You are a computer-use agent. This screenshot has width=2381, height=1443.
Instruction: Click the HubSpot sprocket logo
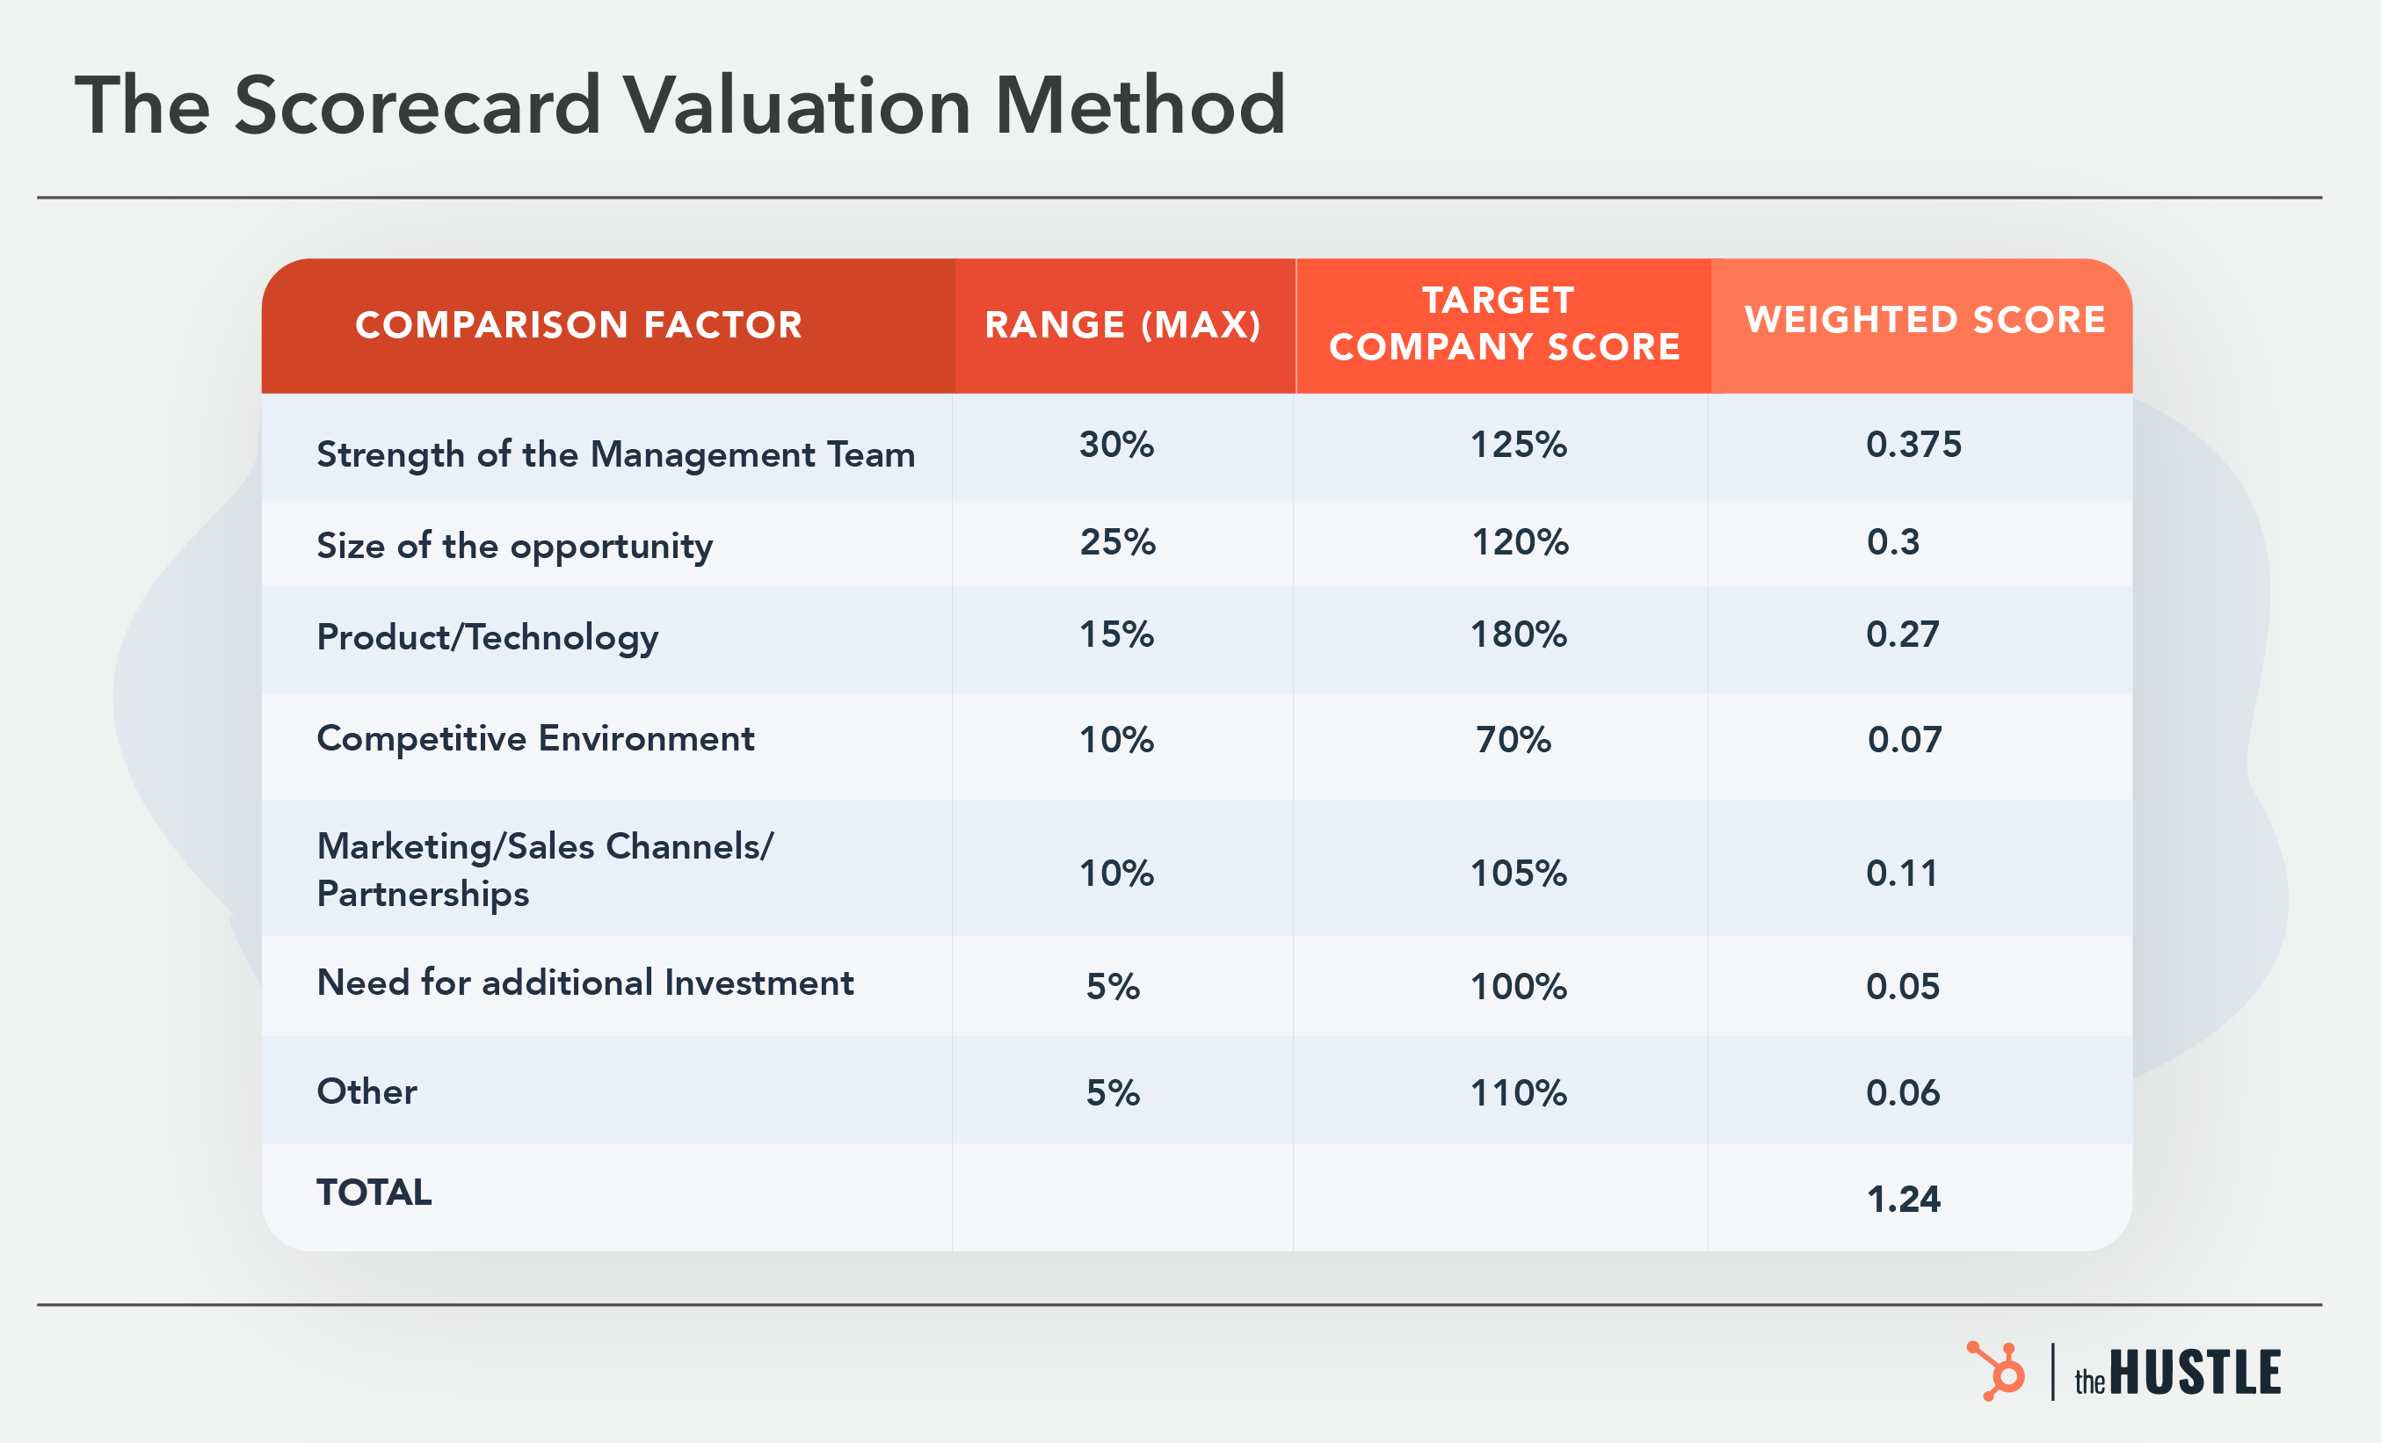(x=1995, y=1371)
